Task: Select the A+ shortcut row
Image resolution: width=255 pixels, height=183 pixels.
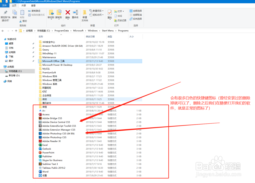Action: tap(90, 111)
